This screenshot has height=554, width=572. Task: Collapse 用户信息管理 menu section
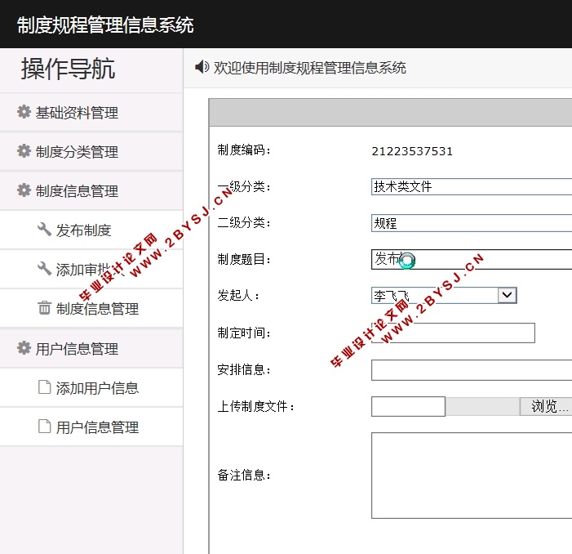point(91,349)
